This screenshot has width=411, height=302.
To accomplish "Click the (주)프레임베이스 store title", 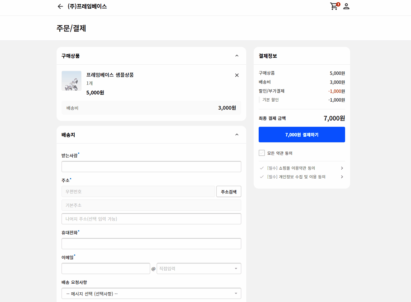I will pos(87,6).
